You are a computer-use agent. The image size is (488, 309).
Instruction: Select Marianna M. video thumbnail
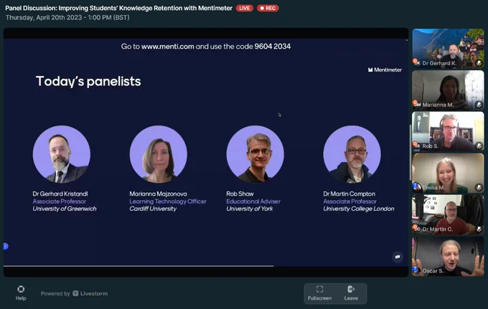[x=448, y=90]
